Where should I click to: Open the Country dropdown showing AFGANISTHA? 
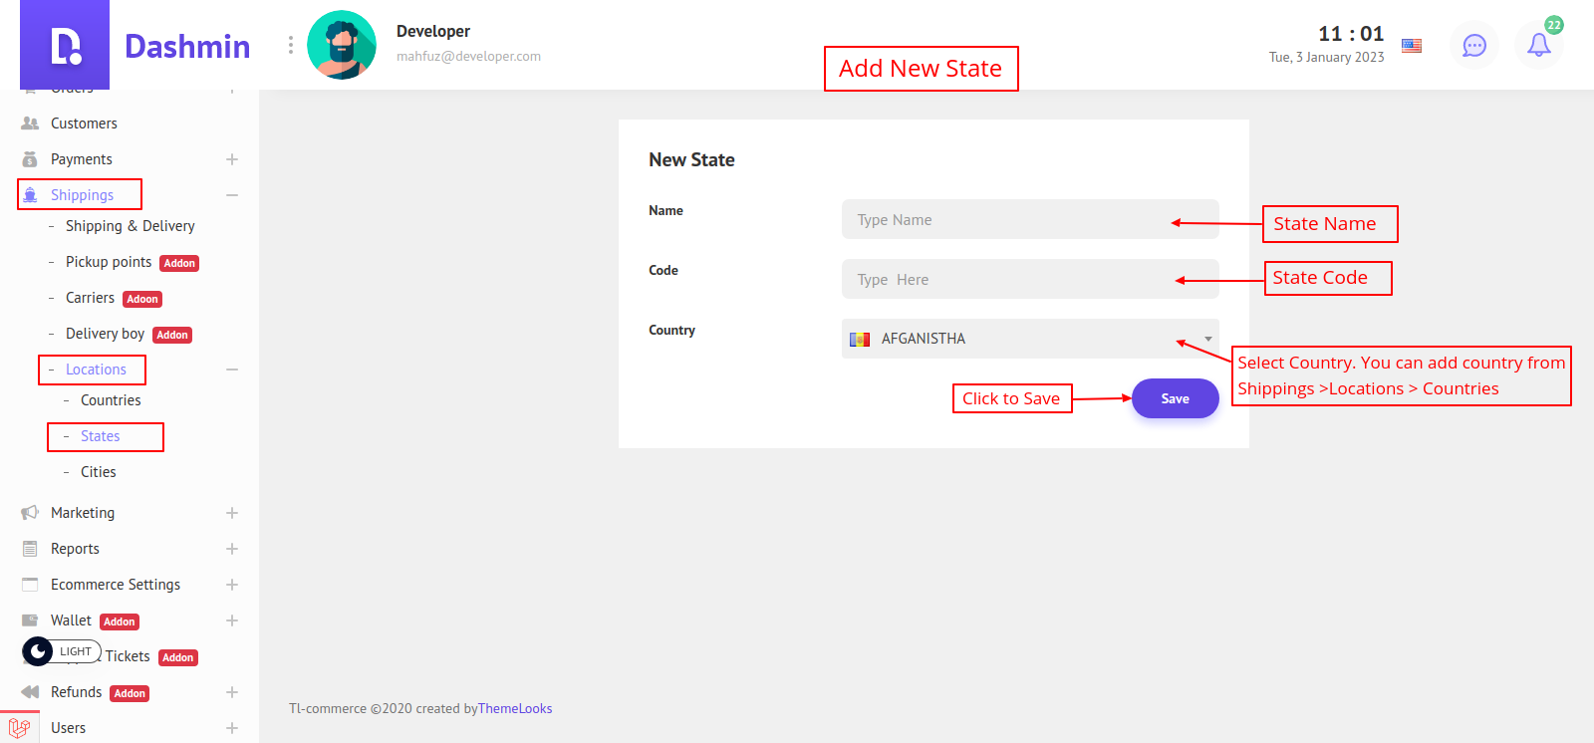tap(1029, 339)
